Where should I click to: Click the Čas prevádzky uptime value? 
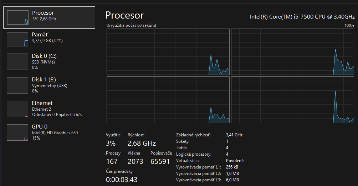coord(122,180)
